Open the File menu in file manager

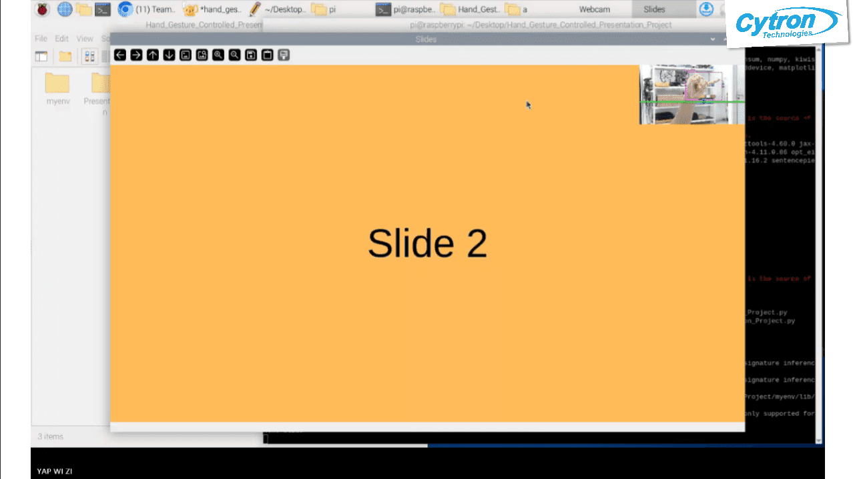[40, 38]
